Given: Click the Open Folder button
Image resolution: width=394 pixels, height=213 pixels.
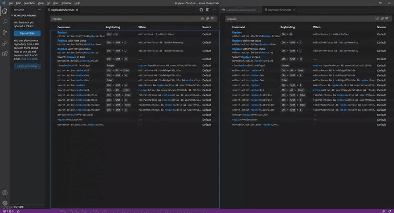Looking at the screenshot, I should pos(27,33).
